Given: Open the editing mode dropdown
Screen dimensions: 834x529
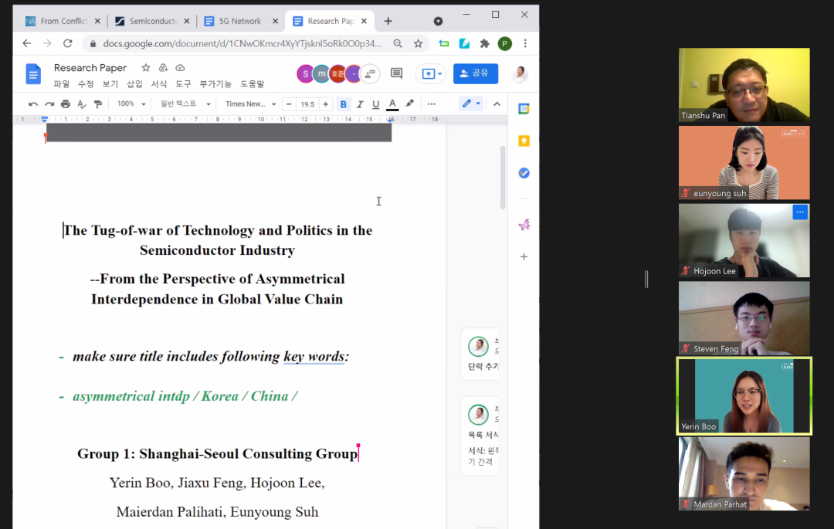Looking at the screenshot, I should (471, 103).
